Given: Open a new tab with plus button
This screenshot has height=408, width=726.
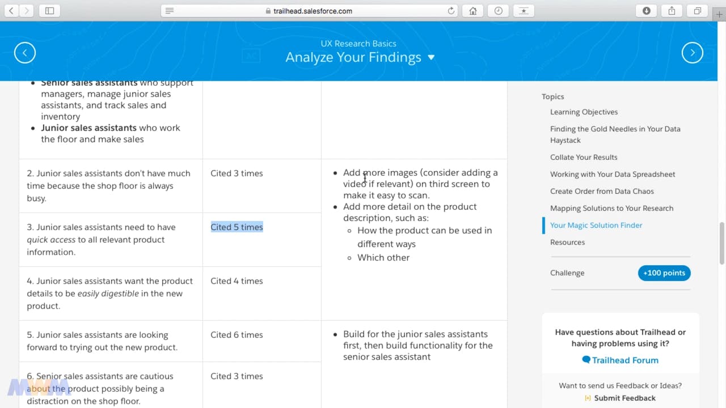Looking at the screenshot, I should coord(720,15).
